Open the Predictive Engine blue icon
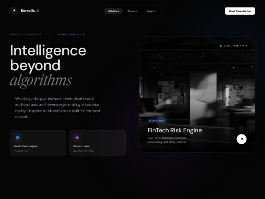 [18, 138]
